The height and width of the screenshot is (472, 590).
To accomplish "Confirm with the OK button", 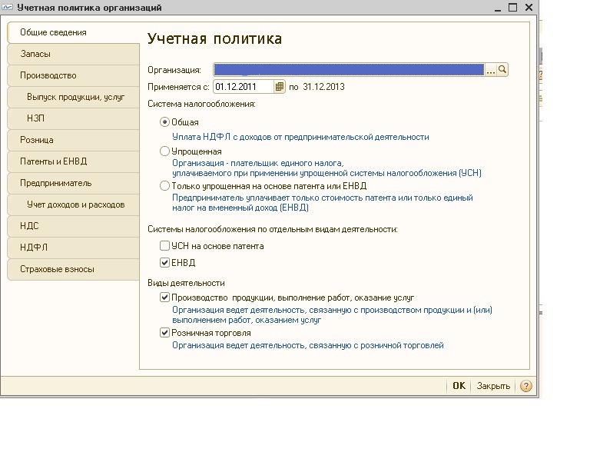I will coord(459,386).
